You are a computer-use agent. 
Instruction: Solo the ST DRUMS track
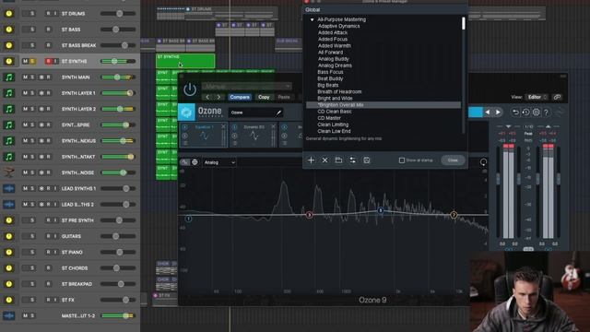[x=32, y=14]
